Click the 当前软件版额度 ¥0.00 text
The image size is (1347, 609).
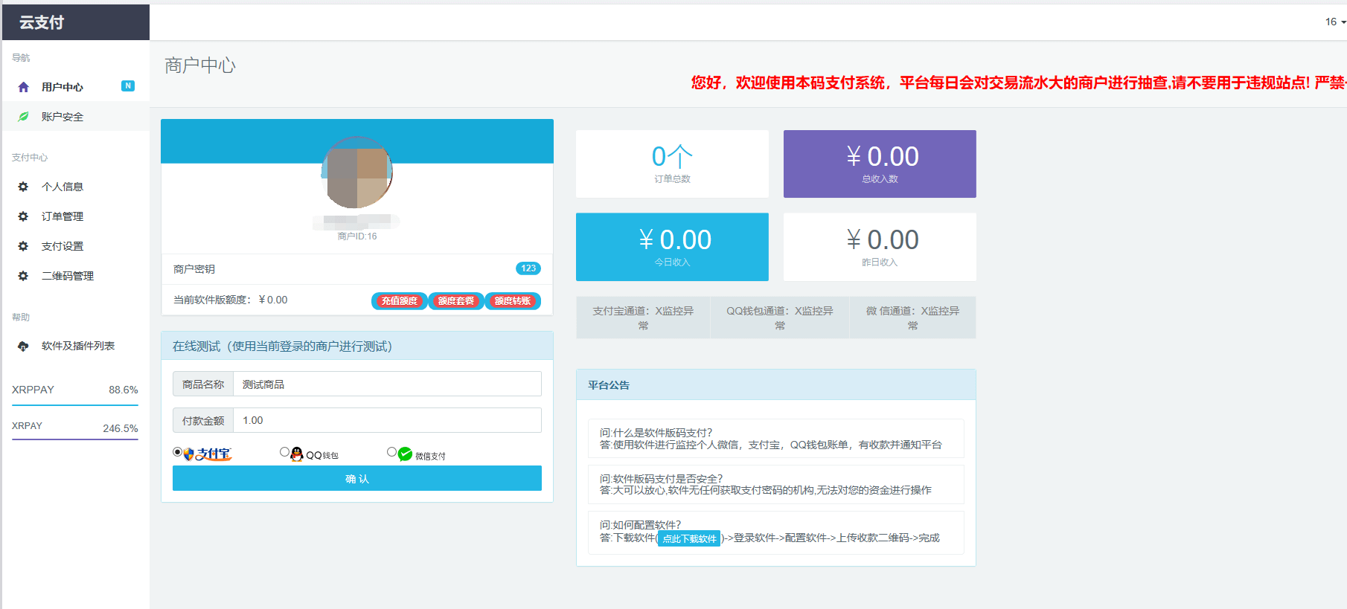coord(231,300)
